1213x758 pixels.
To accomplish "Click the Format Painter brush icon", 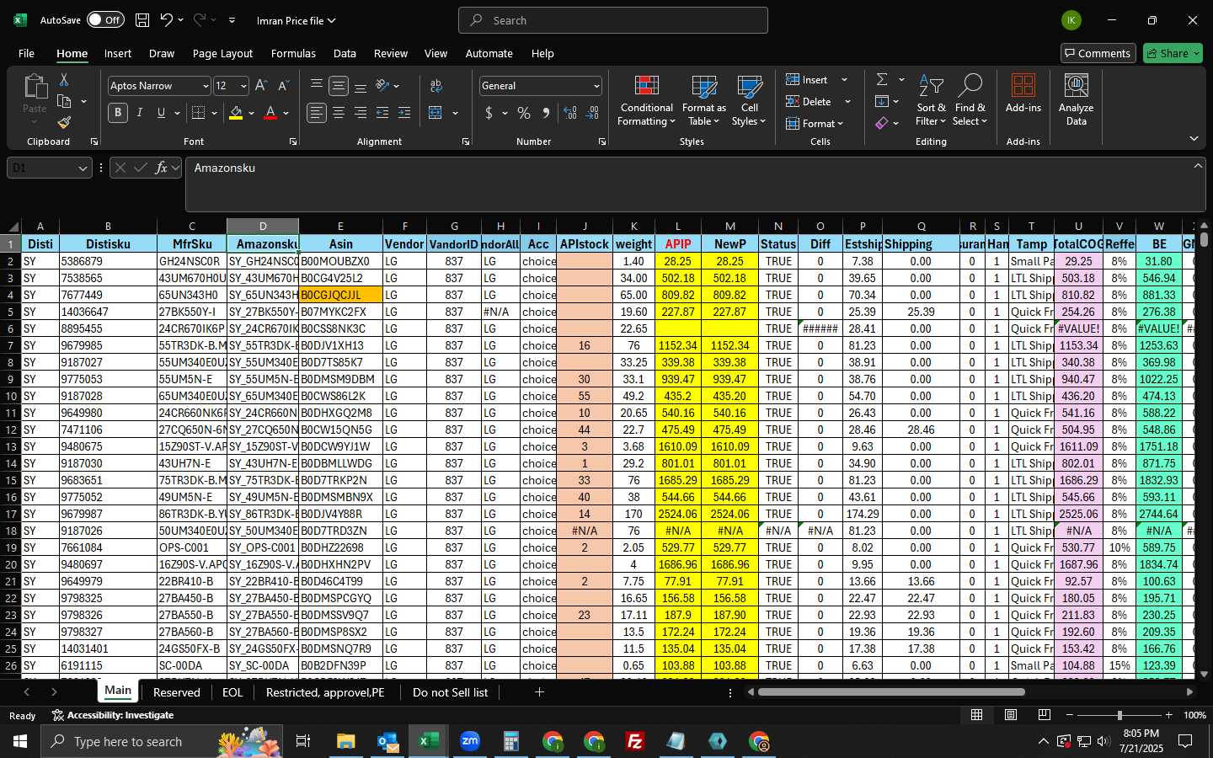I will (64, 123).
